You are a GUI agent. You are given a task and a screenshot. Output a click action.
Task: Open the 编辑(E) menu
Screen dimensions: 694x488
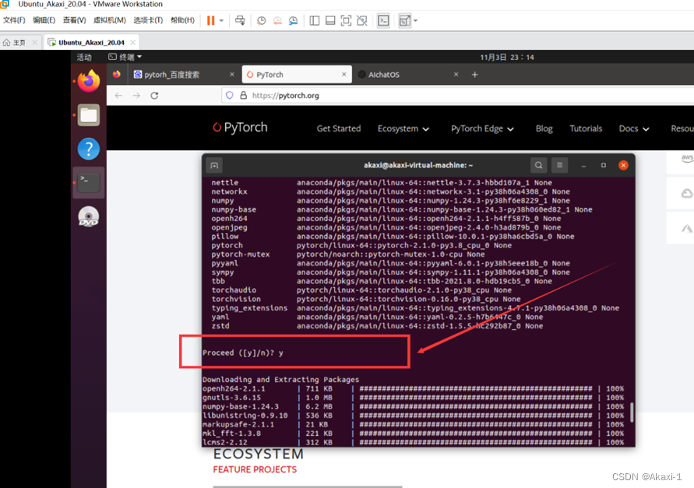(x=44, y=20)
